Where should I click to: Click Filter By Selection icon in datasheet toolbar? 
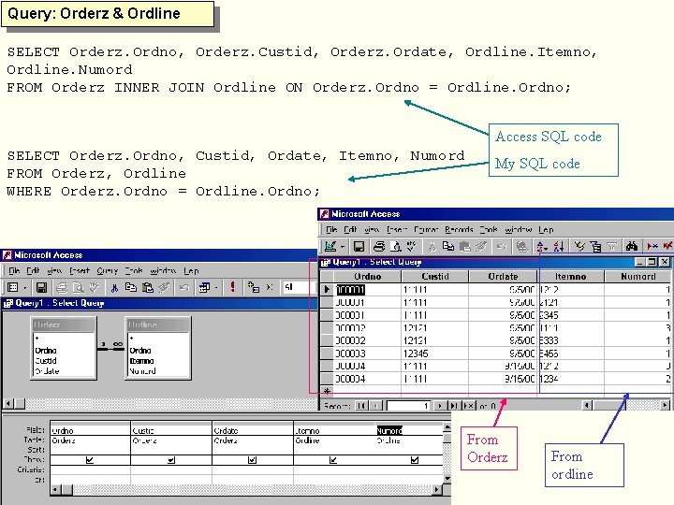click(x=579, y=246)
